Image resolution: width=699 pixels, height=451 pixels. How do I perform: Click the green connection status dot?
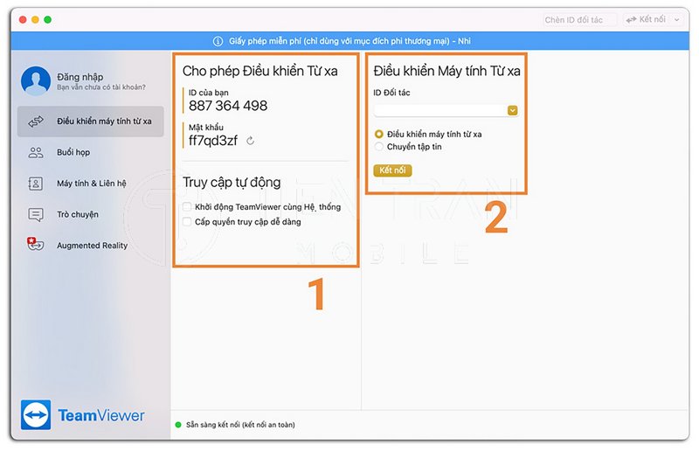[178, 425]
